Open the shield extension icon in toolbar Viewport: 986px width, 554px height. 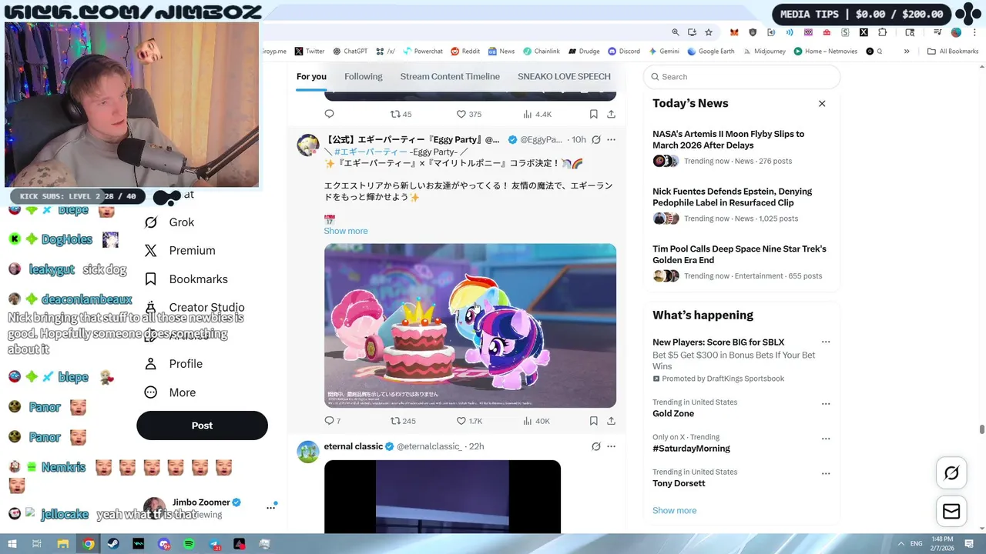[x=753, y=32]
